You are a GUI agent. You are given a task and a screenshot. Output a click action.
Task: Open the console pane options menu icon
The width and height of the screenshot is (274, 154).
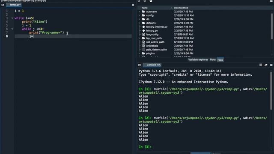pos(271,65)
